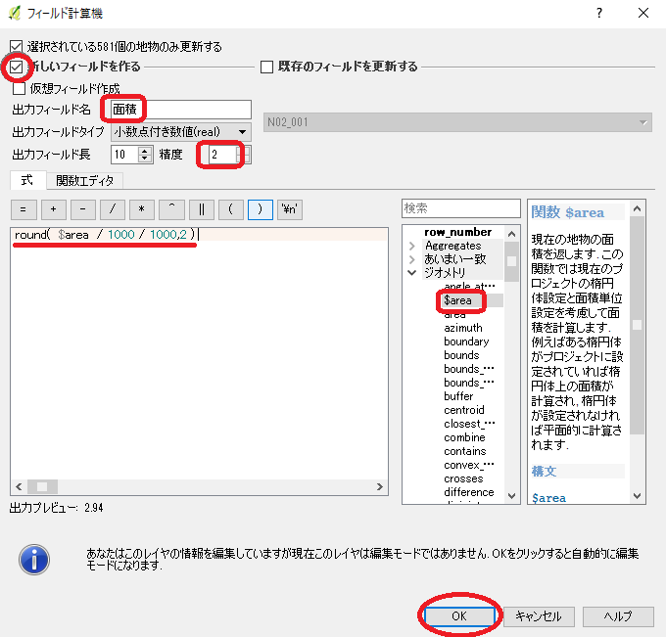This screenshot has height=637, width=666.
Task: Click into the expression editor area
Action: 199,356
